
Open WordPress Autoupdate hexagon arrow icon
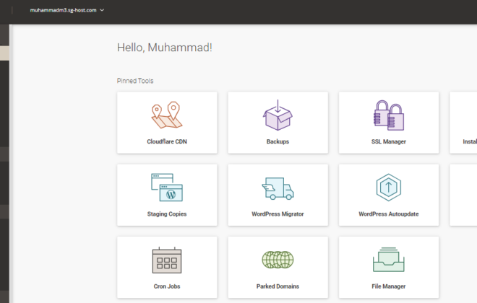click(389, 188)
